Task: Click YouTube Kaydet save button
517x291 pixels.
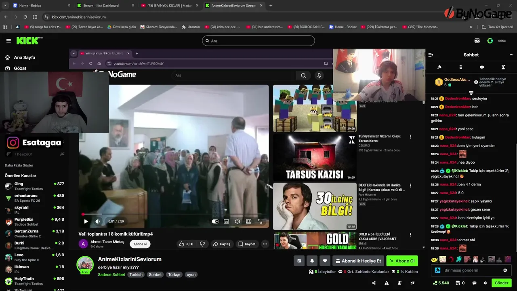Action: coord(247,244)
